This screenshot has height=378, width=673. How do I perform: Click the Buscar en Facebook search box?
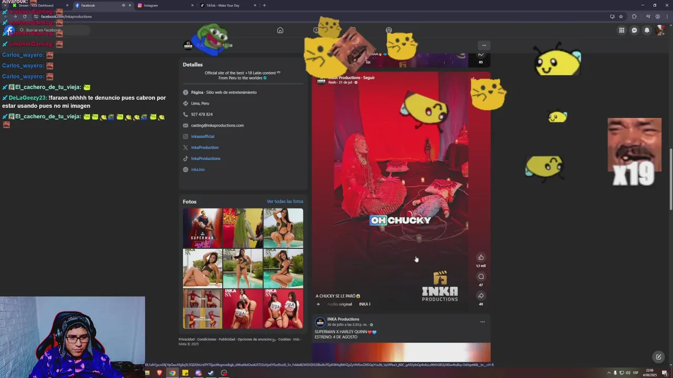pos(53,30)
